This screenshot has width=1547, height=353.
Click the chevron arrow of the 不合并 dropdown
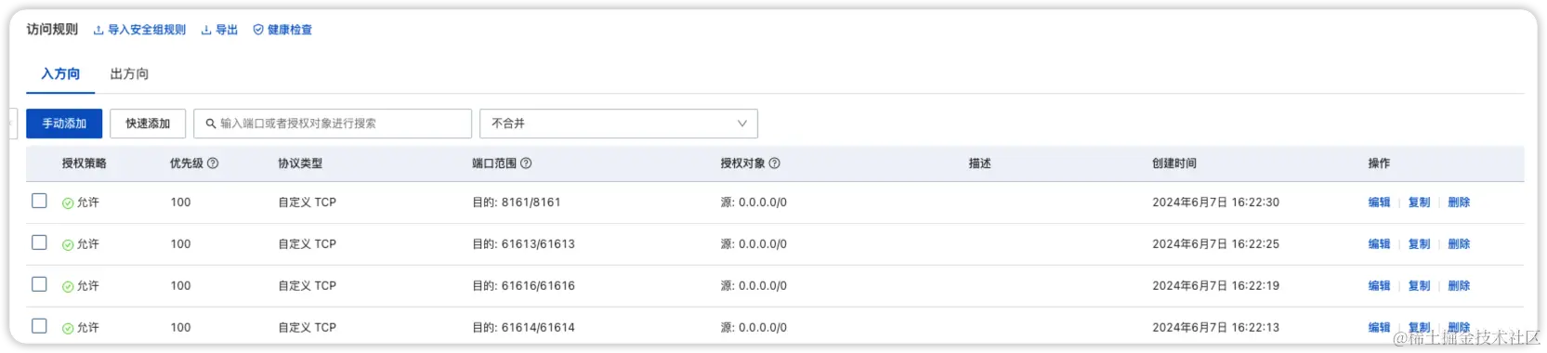742,124
